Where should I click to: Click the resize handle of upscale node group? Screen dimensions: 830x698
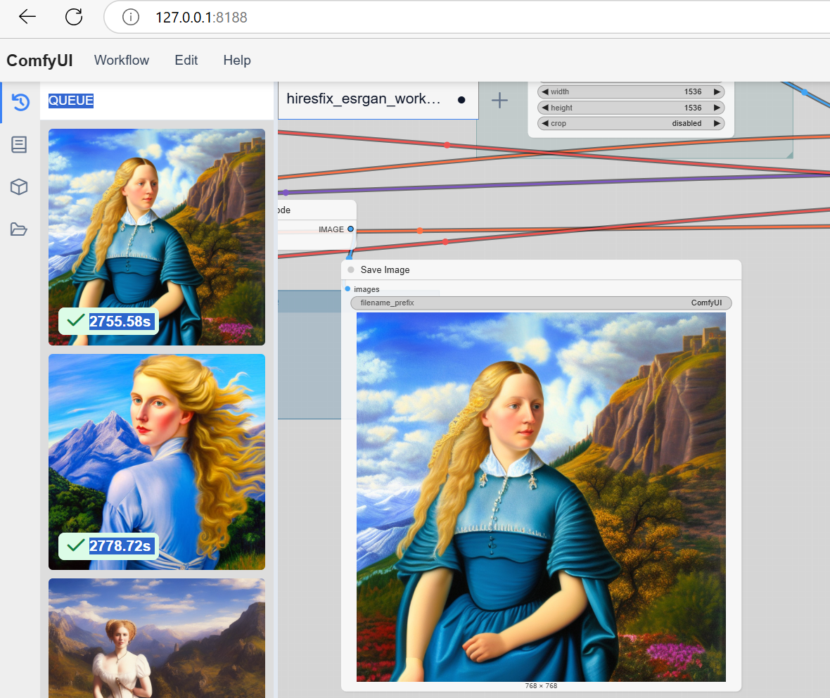pos(789,155)
